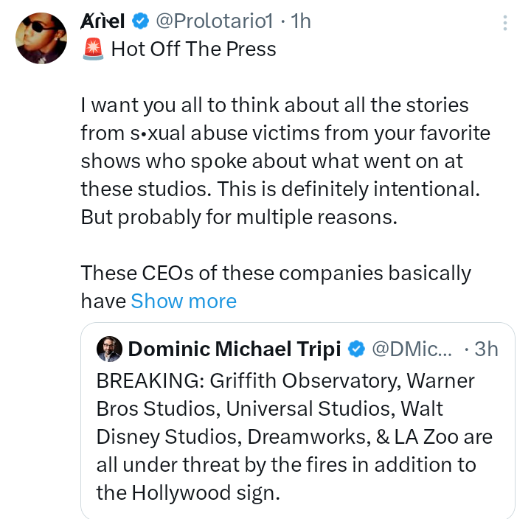The width and height of the screenshot is (531, 519).
Task: Click the Hot Off The Press headline
Action: [193, 49]
